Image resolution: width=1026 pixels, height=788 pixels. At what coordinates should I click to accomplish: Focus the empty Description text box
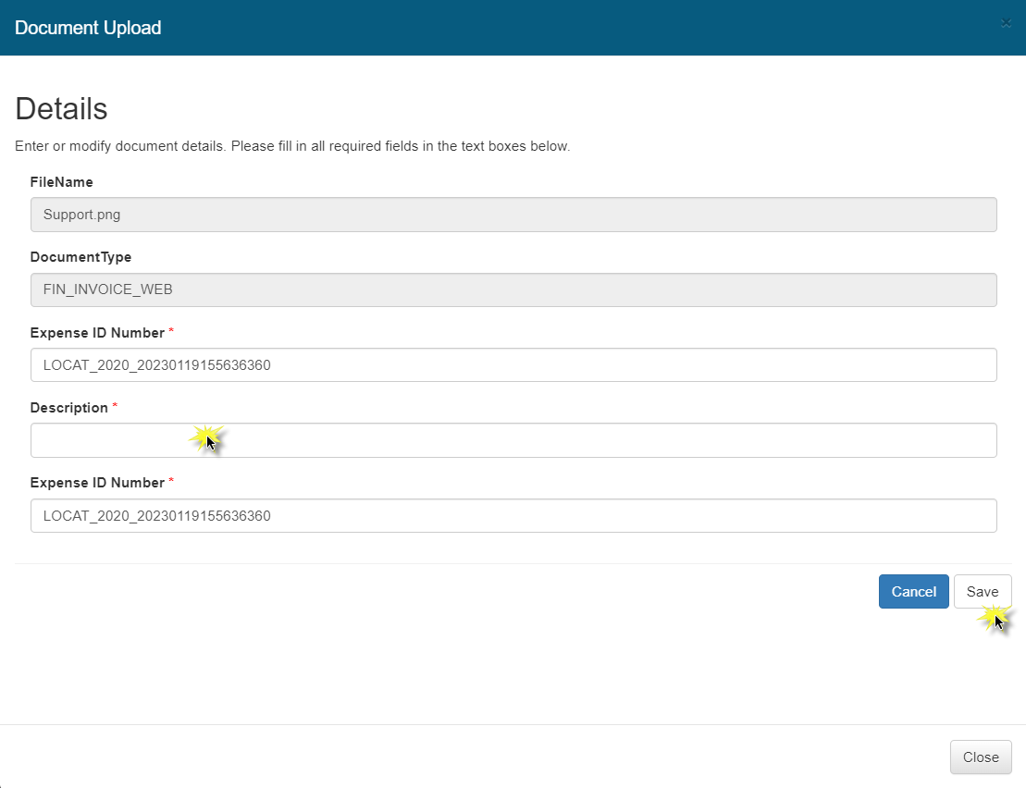point(513,440)
